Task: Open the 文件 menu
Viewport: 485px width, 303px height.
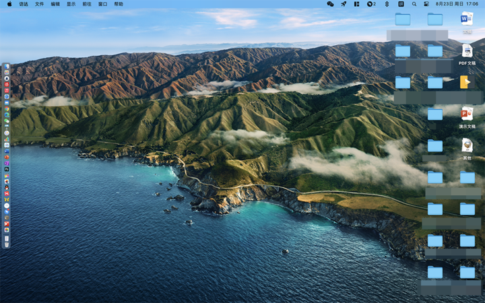Action: [40, 4]
